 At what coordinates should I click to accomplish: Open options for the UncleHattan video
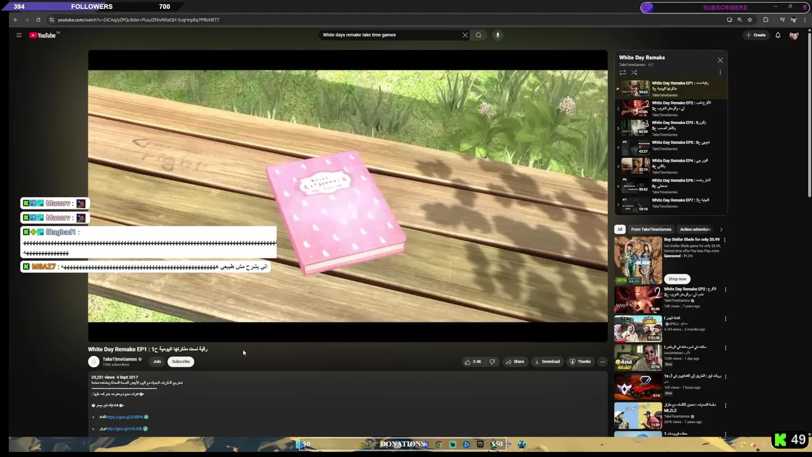click(725, 348)
